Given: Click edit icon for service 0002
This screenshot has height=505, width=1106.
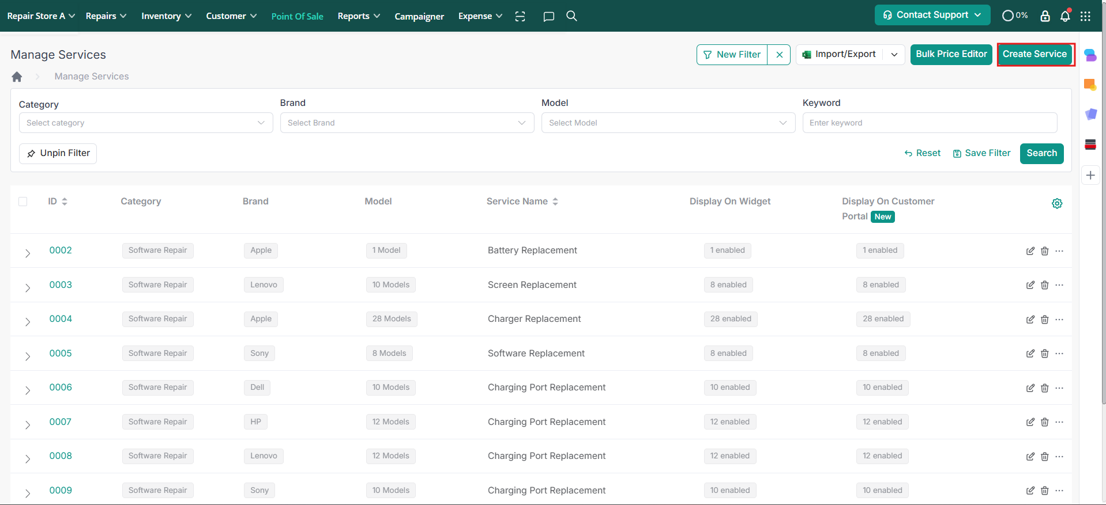Looking at the screenshot, I should point(1030,251).
